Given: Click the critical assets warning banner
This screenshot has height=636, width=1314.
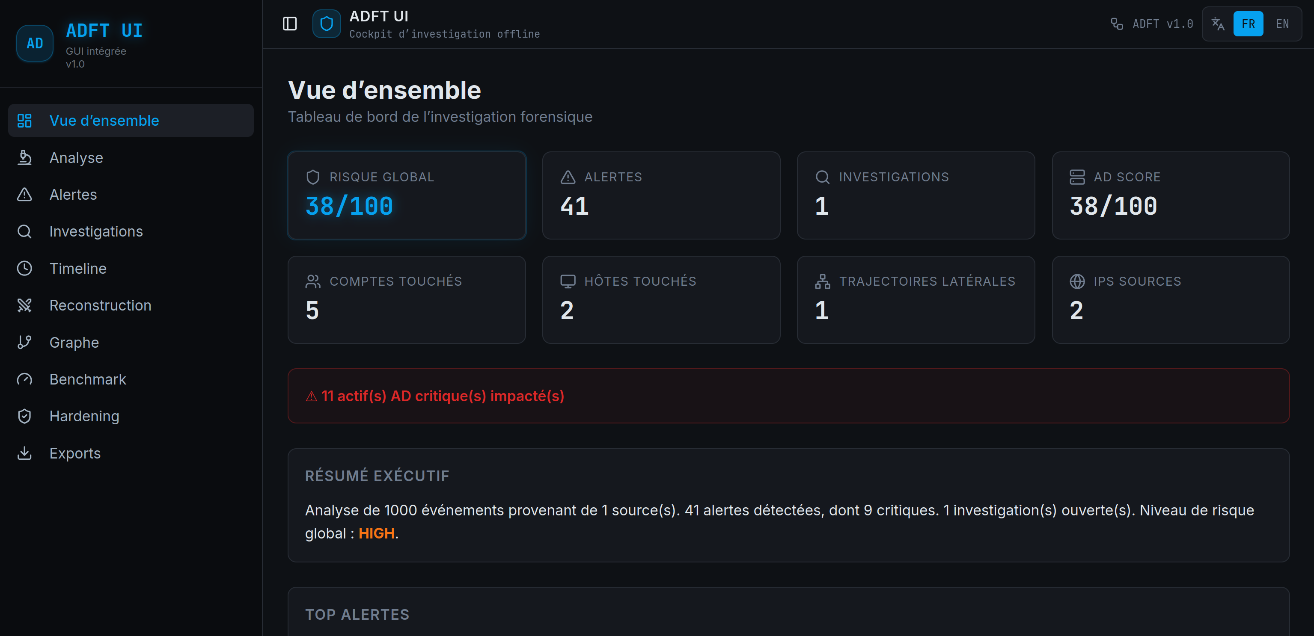Looking at the screenshot, I should 788,396.
